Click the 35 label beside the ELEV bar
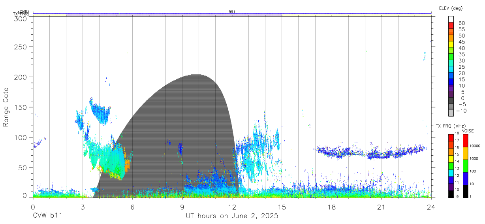 click(461, 54)
